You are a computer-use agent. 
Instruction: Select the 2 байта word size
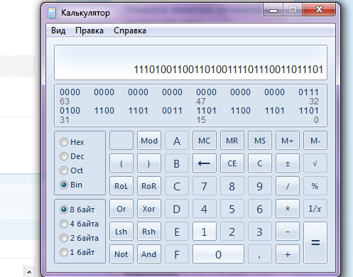(x=79, y=238)
